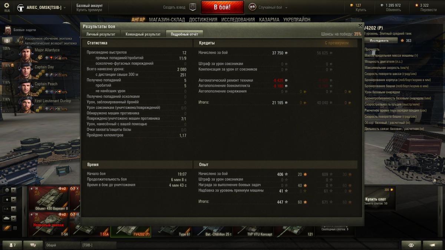Open the Случайный бой battle type dropdown
This screenshot has height=250, width=445.
tap(268, 7)
